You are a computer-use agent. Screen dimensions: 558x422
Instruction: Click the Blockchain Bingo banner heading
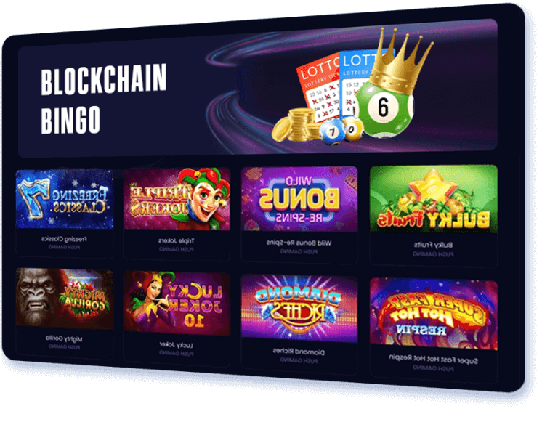point(104,99)
